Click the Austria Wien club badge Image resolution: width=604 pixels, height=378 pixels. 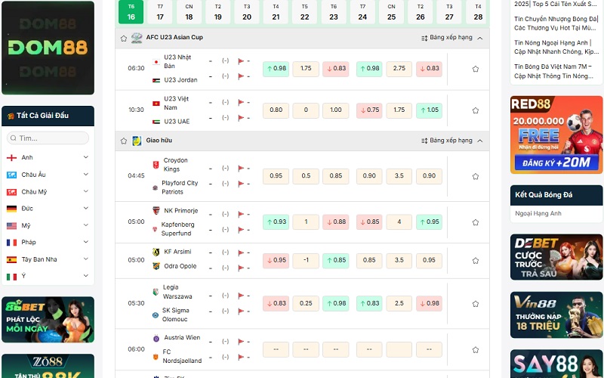tap(156, 338)
